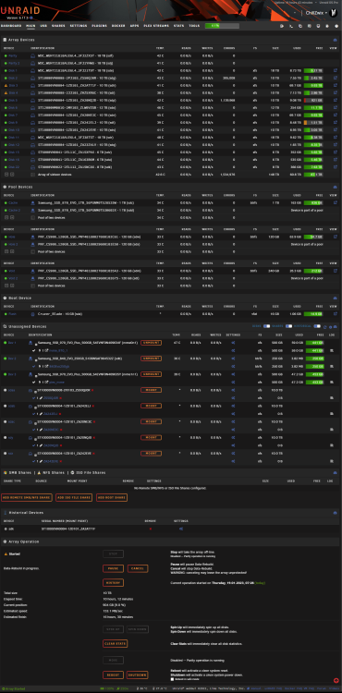Open the ChillZwix user dropdown
The width and height of the screenshot is (342, 693).
(316, 13)
